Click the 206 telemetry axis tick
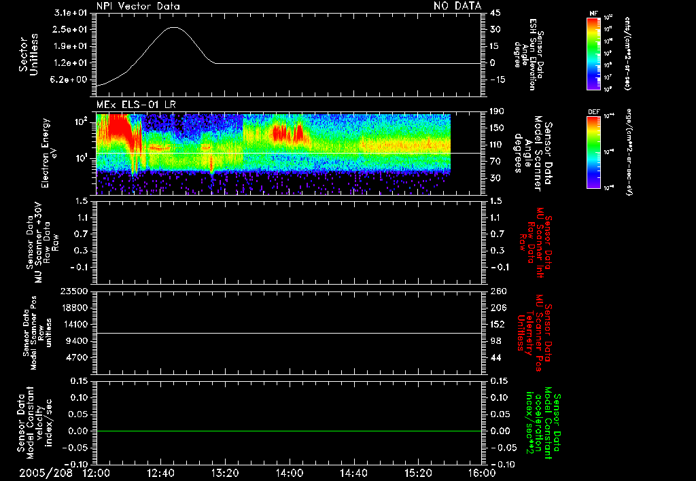The image size is (696, 481). (x=498, y=308)
